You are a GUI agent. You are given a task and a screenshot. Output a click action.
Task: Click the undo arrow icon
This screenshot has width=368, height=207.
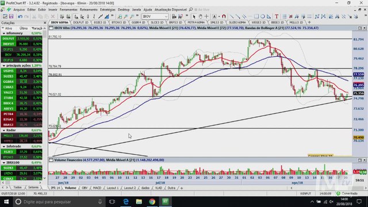point(20,17)
